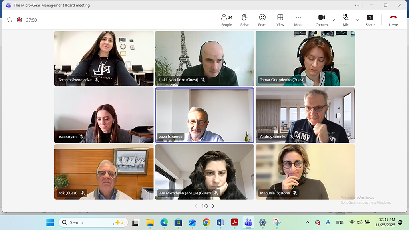The width and height of the screenshot is (409, 230).
Task: Open the React emoji menu
Action: pyautogui.click(x=262, y=20)
